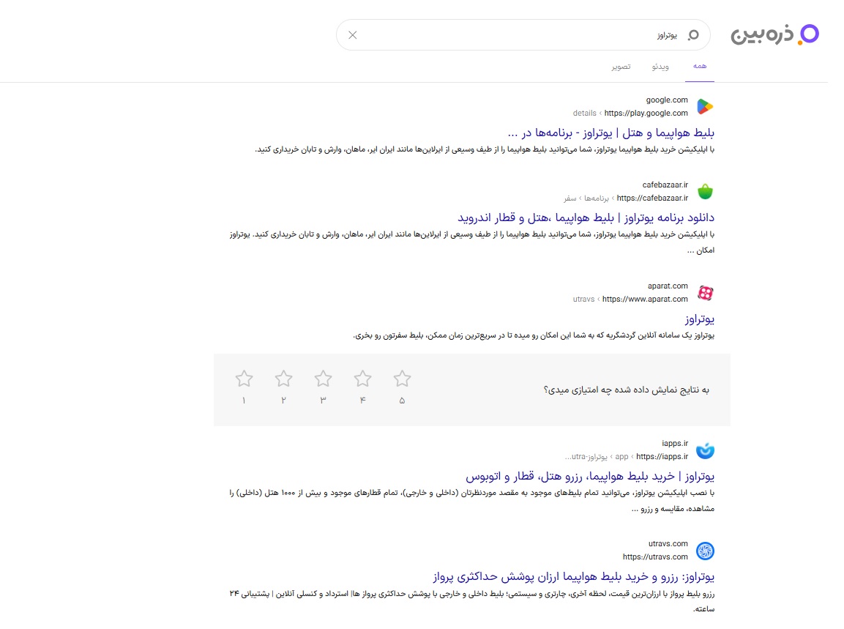Open the utravs.com result title link

click(x=573, y=576)
